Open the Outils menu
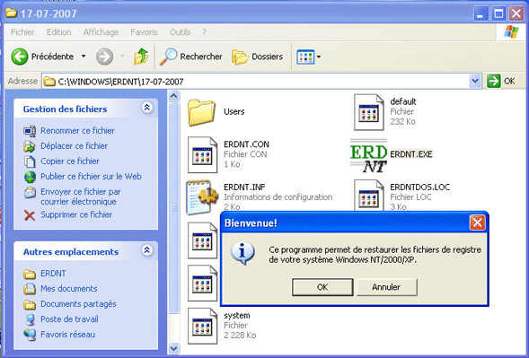 (x=180, y=32)
